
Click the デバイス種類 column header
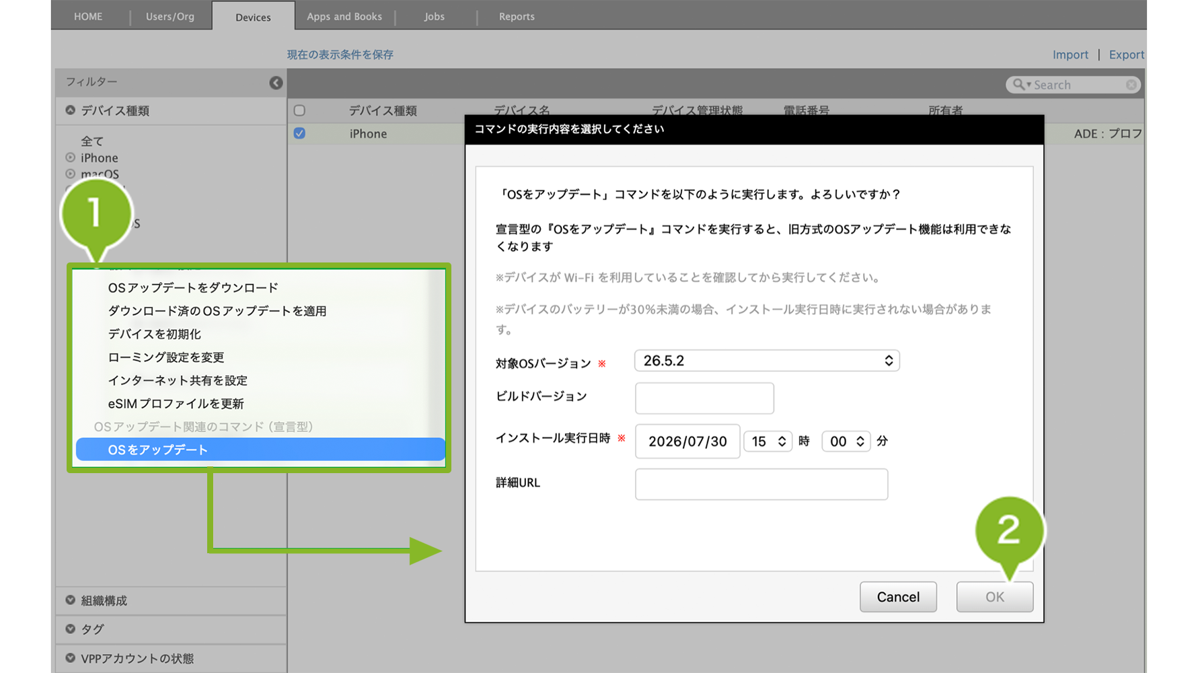tap(383, 110)
